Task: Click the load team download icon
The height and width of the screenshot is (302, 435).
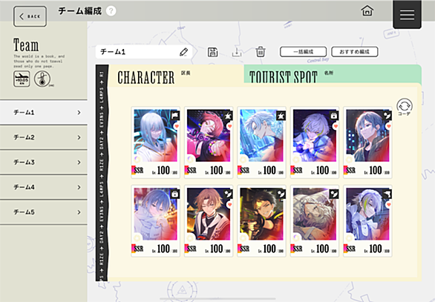Action: pyautogui.click(x=237, y=52)
